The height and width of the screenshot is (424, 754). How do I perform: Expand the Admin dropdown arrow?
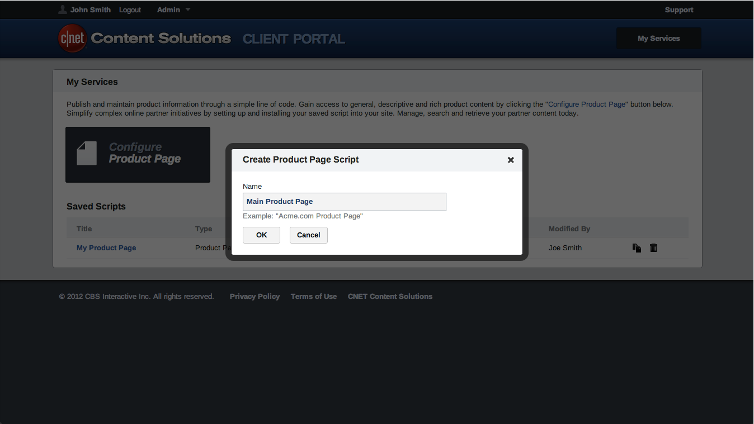[x=188, y=10]
